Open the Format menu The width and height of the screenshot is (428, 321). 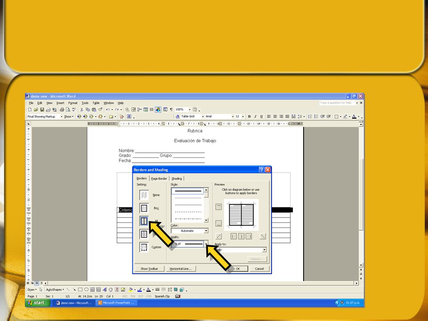point(73,103)
